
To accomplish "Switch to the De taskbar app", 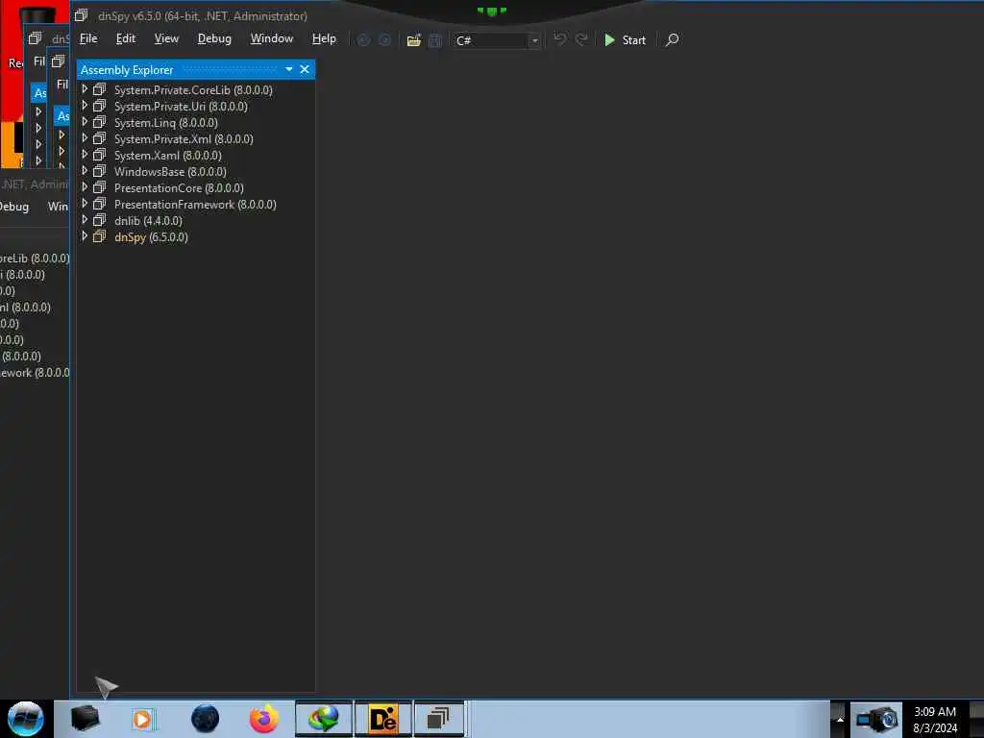I will pyautogui.click(x=383, y=719).
